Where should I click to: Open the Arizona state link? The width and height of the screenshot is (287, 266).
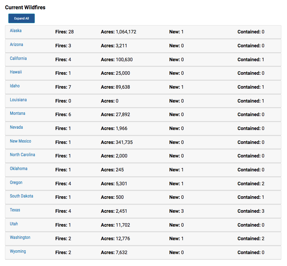pos(17,44)
